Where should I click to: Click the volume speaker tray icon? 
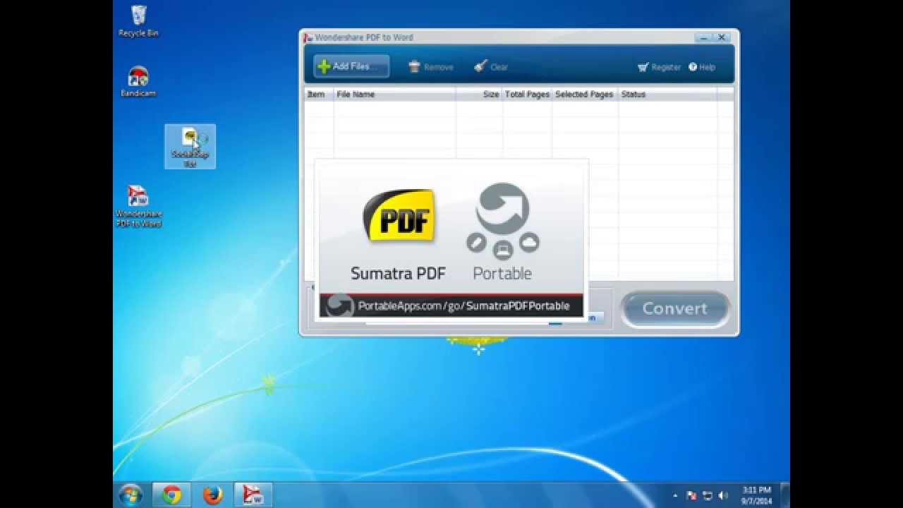(723, 496)
